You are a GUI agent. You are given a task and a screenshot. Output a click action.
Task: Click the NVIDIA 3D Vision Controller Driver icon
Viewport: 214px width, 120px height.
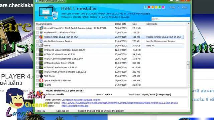point(41,50)
